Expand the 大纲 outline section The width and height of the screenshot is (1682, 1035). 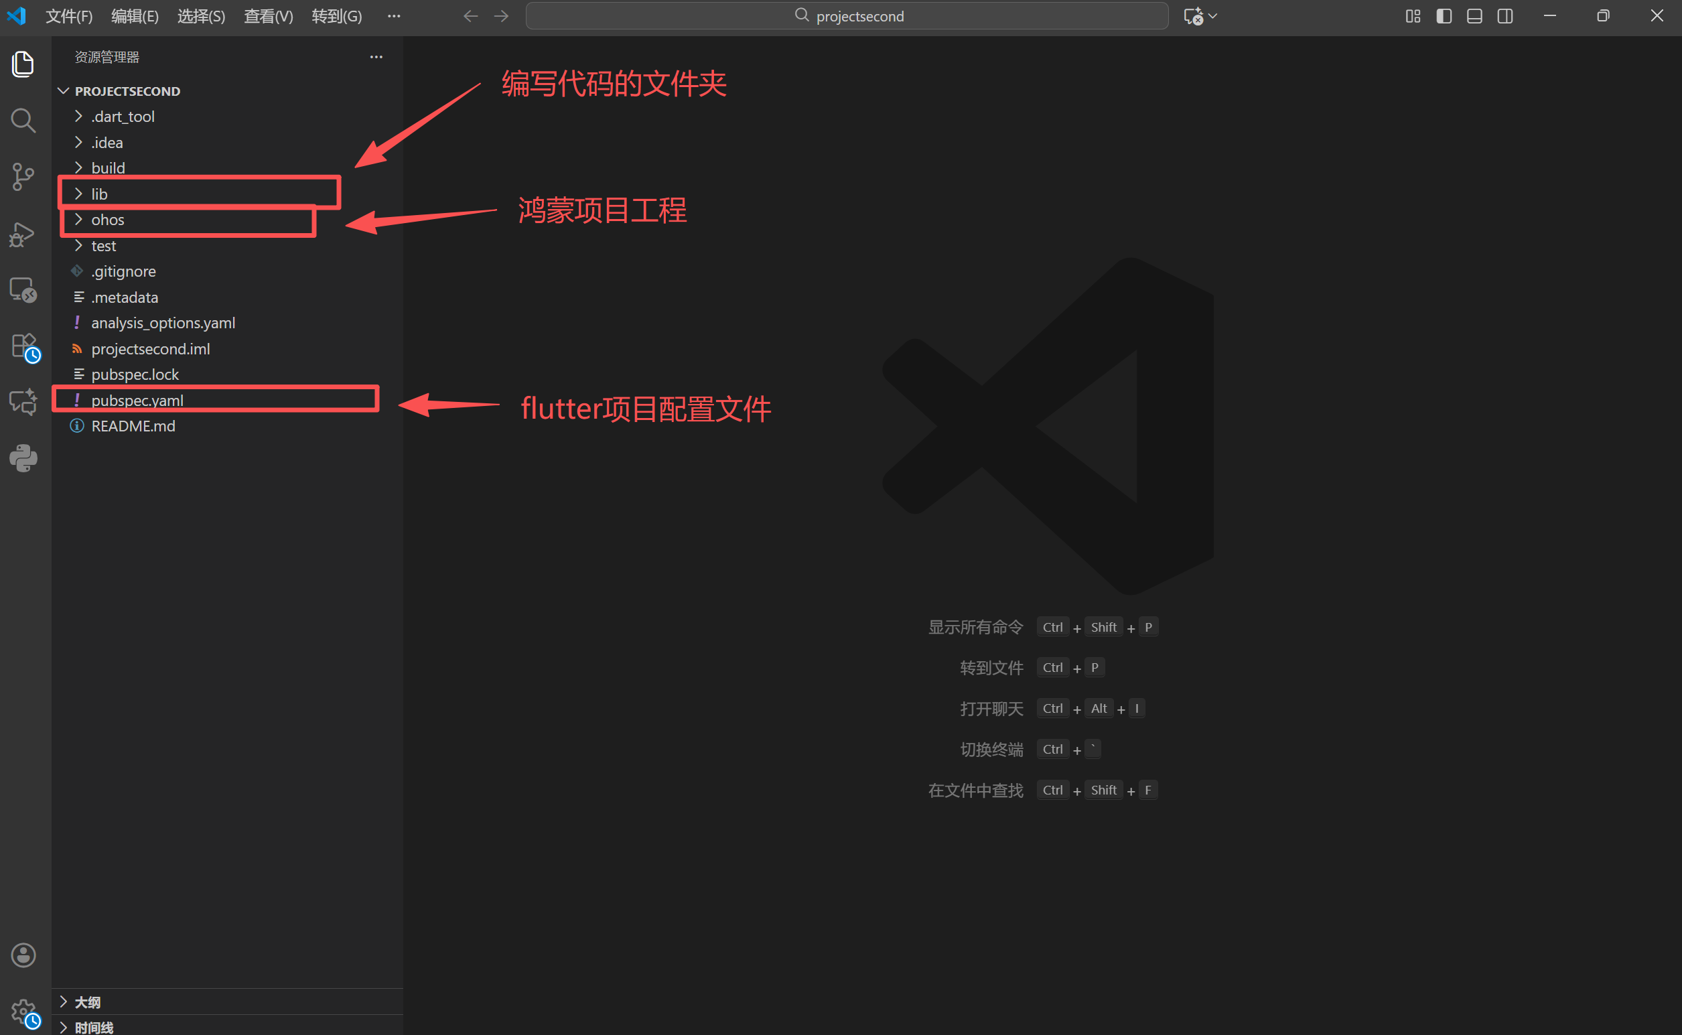87,1002
